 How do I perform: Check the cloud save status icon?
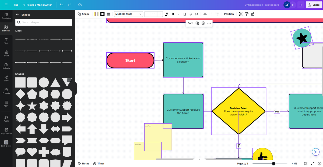(80, 5)
